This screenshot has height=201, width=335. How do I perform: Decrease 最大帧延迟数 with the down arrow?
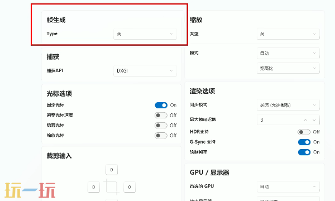coord(314,120)
